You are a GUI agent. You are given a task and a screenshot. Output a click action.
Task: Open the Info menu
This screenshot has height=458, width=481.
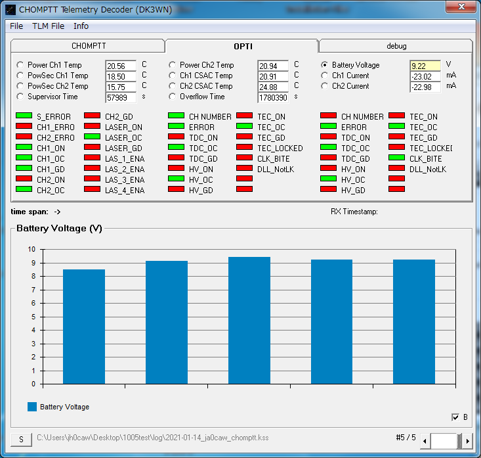(81, 26)
